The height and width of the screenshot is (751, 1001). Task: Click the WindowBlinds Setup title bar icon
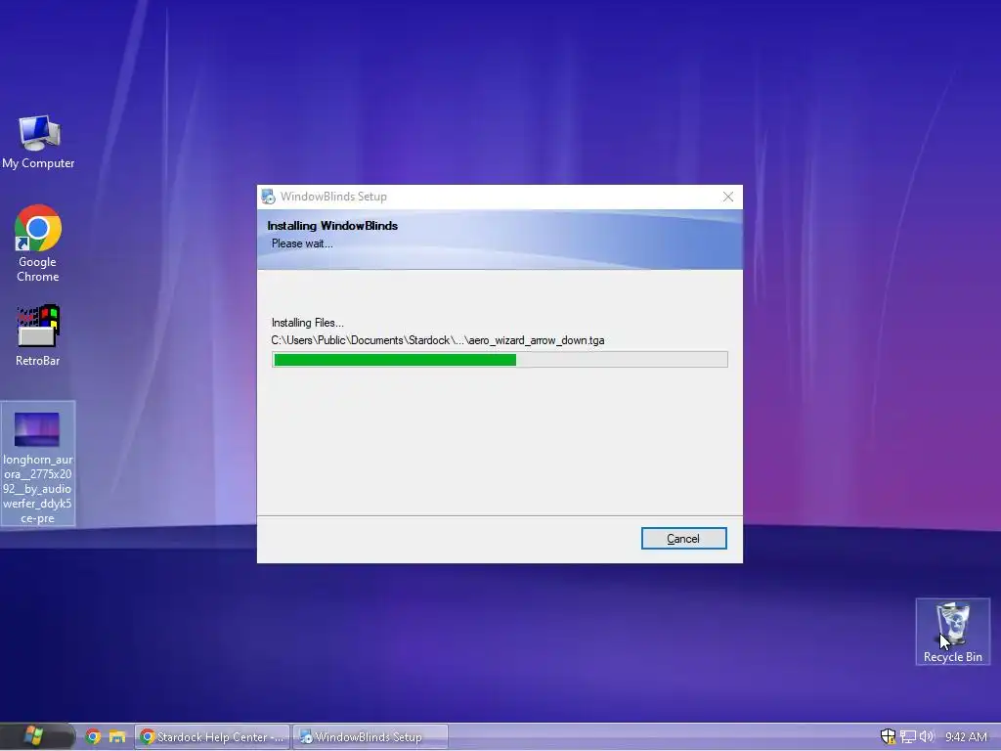[268, 197]
